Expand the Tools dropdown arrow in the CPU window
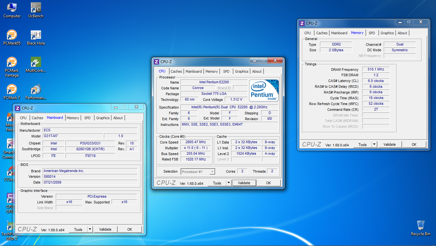 click(x=229, y=183)
